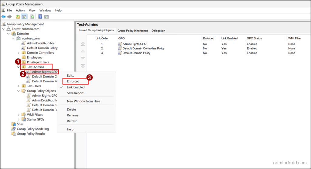
Task: Choose Rename from the context menu
Action: 73,115
